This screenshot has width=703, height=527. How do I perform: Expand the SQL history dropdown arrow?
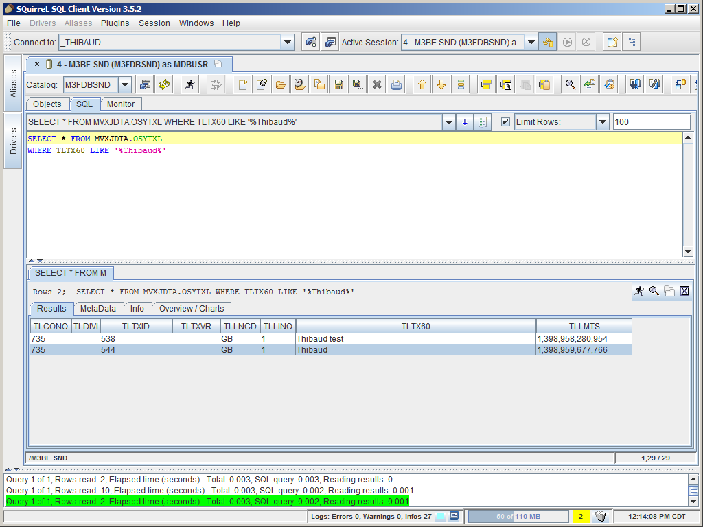[x=449, y=122]
